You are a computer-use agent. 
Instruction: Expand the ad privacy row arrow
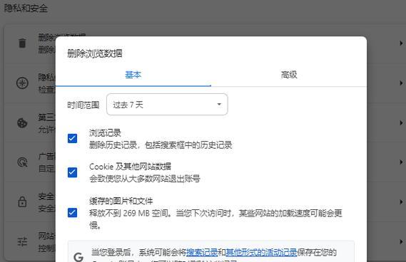tap(401, 162)
